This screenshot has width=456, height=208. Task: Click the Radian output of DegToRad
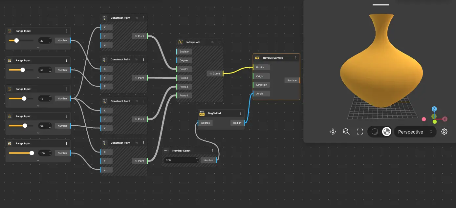[x=237, y=123]
